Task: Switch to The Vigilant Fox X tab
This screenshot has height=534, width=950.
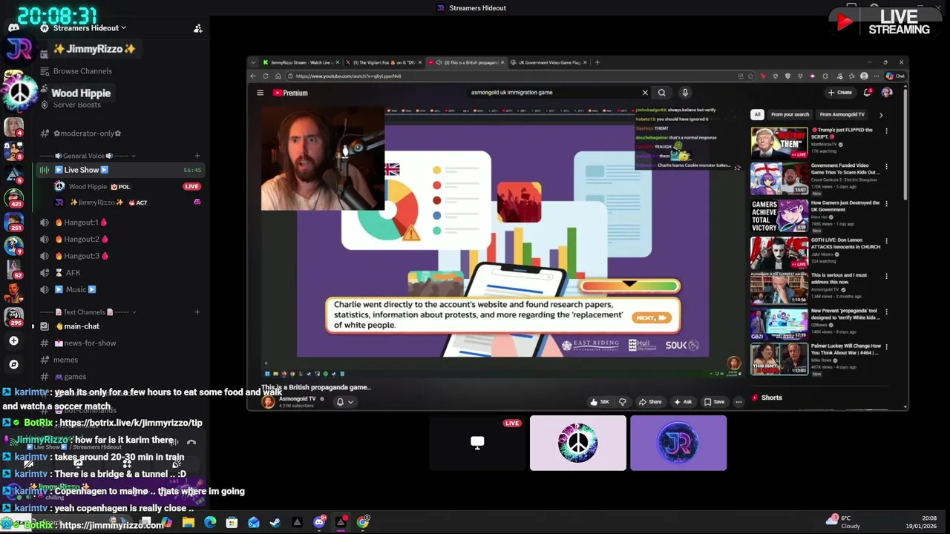Action: point(383,62)
